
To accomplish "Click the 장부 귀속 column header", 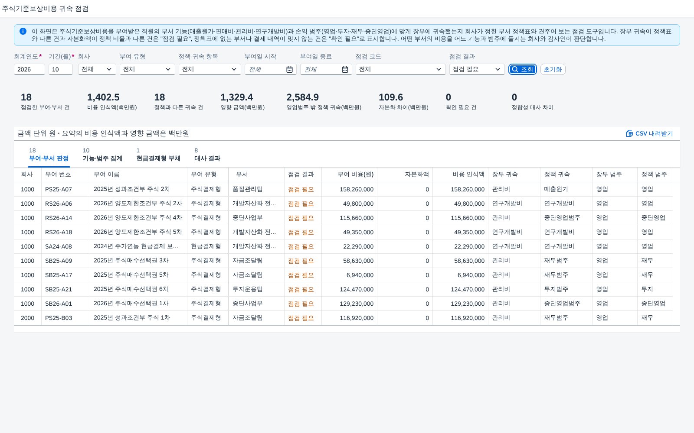I will 514,174.
